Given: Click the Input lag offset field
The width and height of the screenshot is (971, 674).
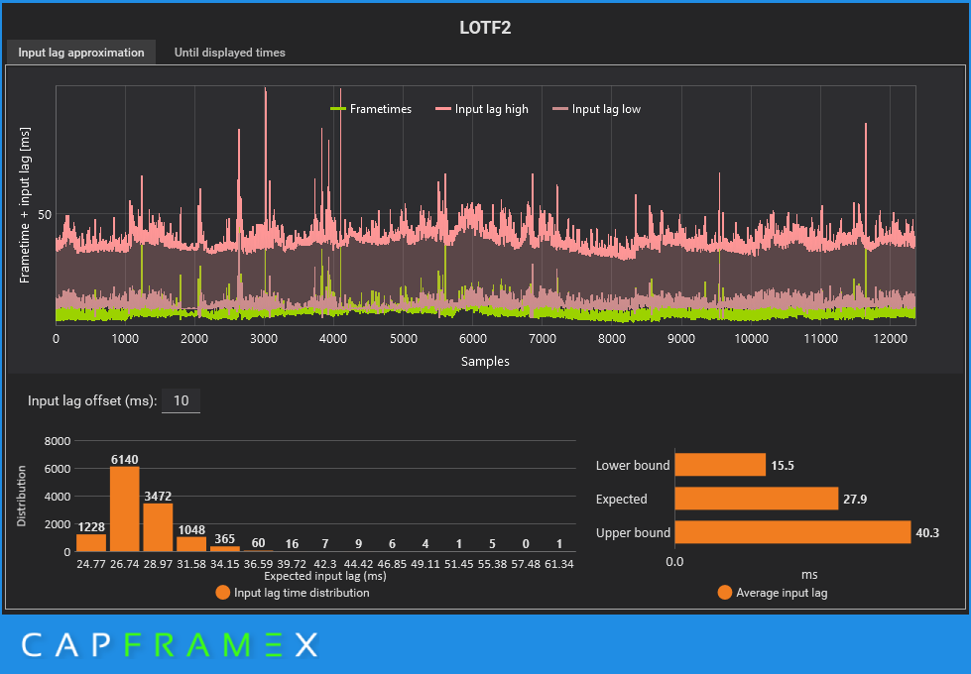Looking at the screenshot, I should pyautogui.click(x=181, y=401).
